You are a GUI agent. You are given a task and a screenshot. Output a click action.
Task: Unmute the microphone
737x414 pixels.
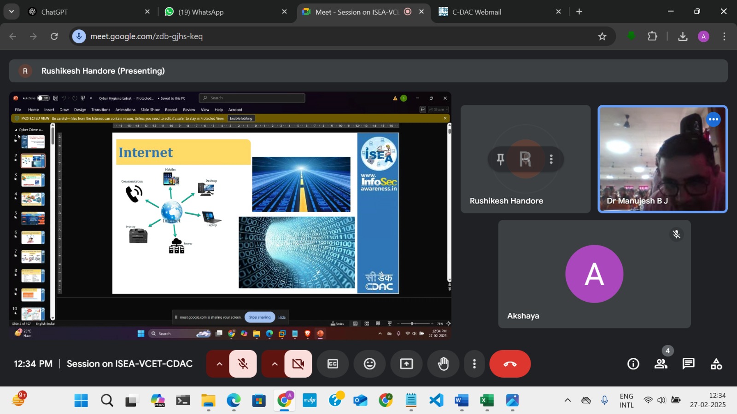tap(243, 364)
